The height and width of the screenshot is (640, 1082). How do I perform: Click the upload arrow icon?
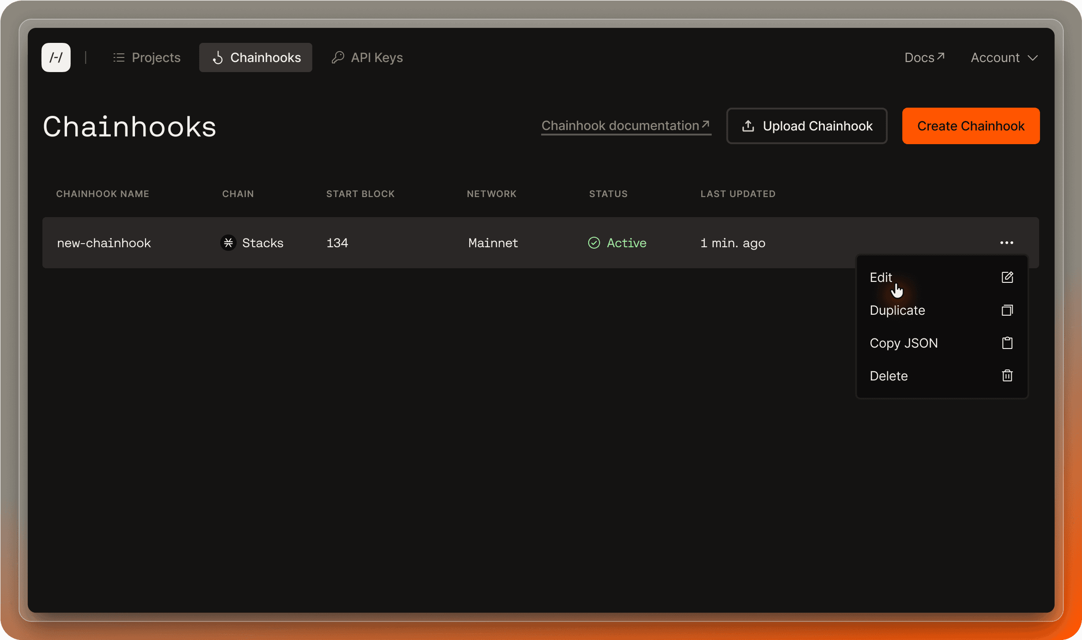click(x=748, y=126)
